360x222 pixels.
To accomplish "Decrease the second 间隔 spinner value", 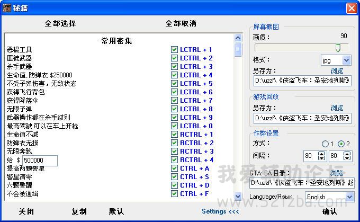I will (347, 158).
